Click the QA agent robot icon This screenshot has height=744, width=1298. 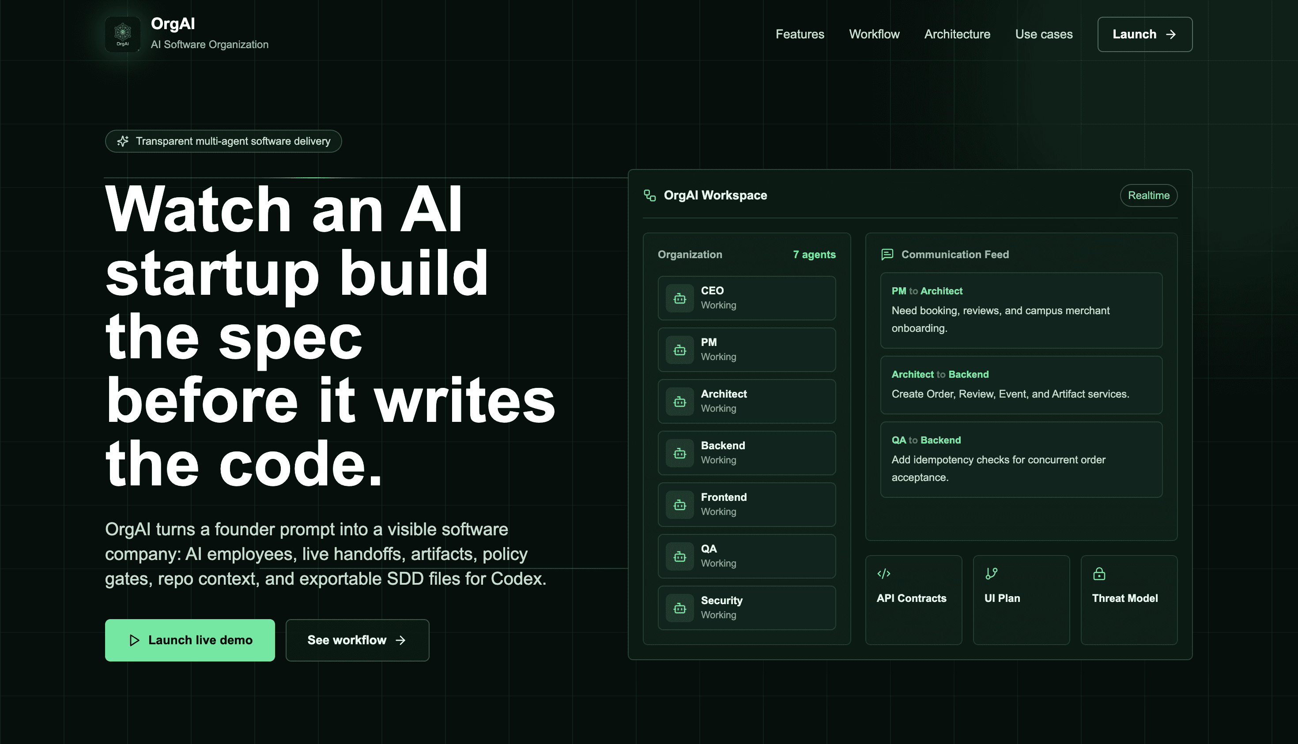(x=679, y=556)
